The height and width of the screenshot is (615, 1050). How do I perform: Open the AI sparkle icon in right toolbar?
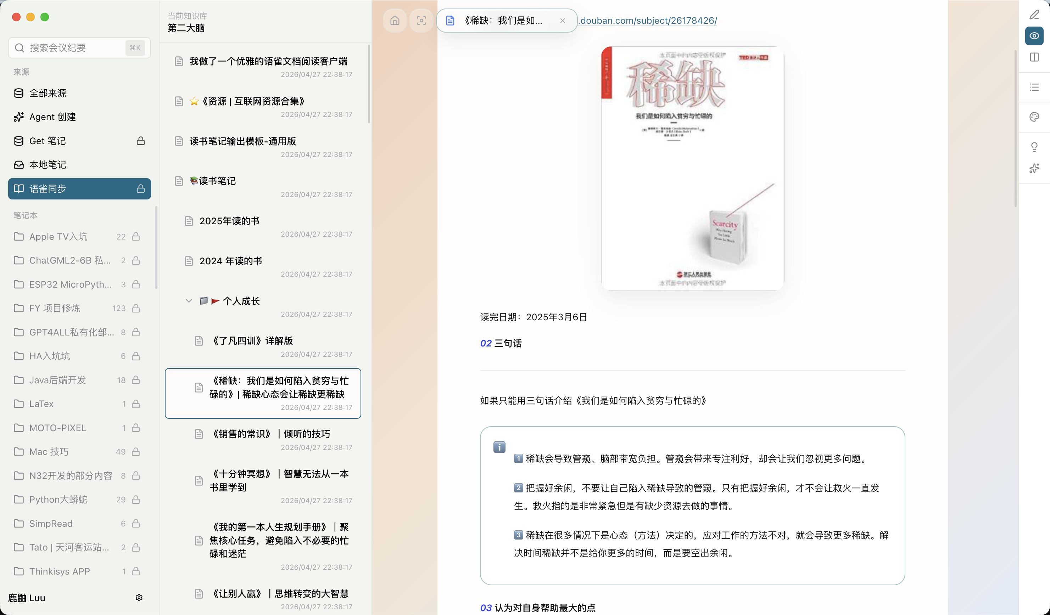(1034, 168)
